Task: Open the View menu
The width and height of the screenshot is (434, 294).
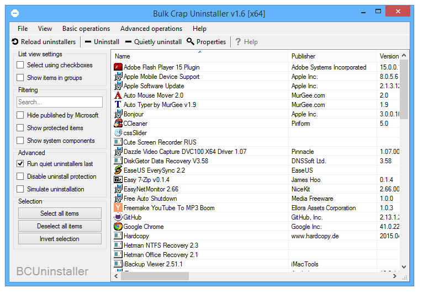Action: [45, 29]
